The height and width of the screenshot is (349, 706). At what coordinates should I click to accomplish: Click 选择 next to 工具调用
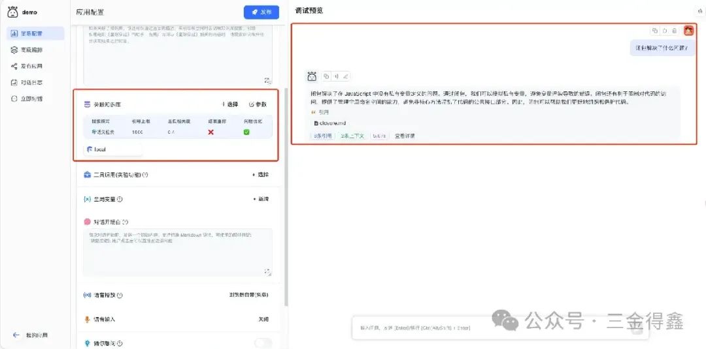pyautogui.click(x=260, y=174)
